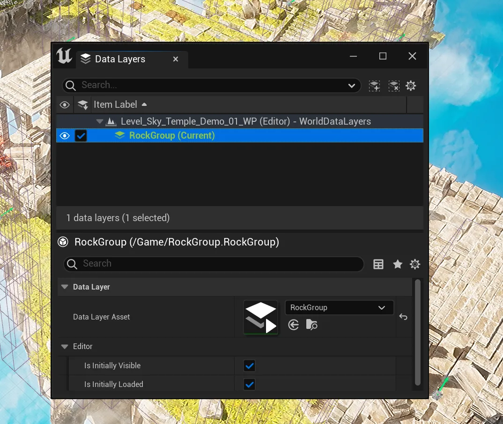This screenshot has width=503, height=424.
Task: Collapse the Editor section
Action: click(x=64, y=346)
